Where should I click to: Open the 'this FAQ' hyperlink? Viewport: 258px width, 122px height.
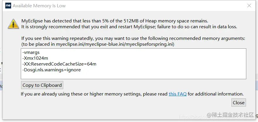[x=177, y=94]
